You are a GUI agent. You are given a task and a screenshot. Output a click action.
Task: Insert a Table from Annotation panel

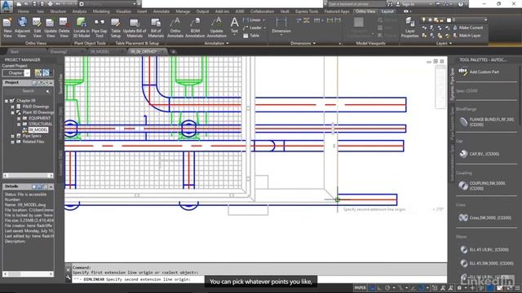[x=251, y=36]
